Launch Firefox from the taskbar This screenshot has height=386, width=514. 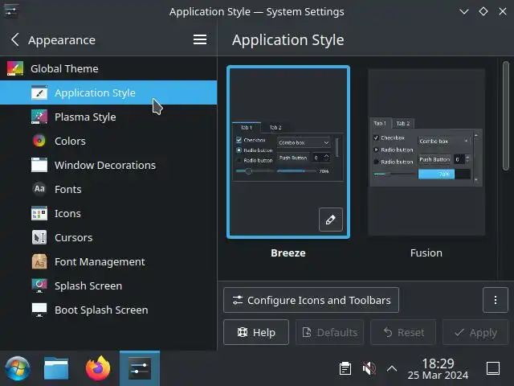98,368
